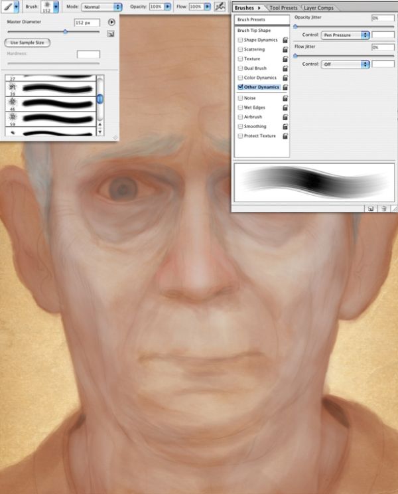The width and height of the screenshot is (398, 494).
Task: Uncheck the Other Dynamics checkbox
Action: tap(240, 87)
